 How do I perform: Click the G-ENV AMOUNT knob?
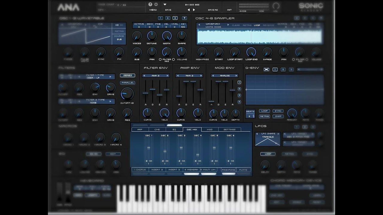292,113
